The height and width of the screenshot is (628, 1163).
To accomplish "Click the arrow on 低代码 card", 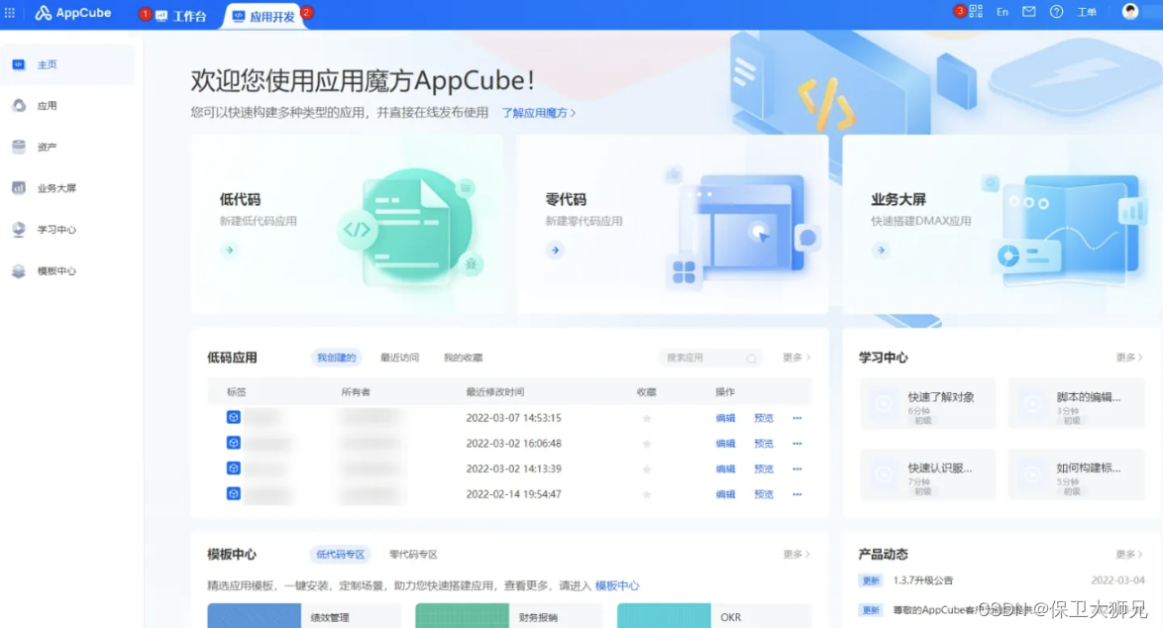I will pyautogui.click(x=229, y=250).
